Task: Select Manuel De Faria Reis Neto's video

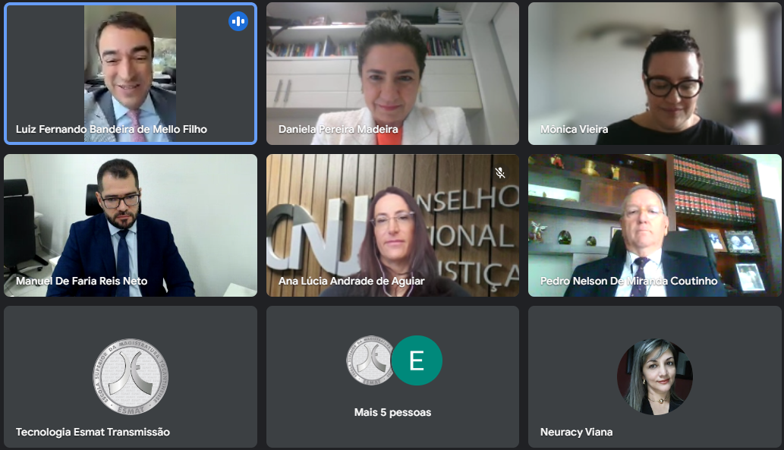Action: tap(131, 225)
